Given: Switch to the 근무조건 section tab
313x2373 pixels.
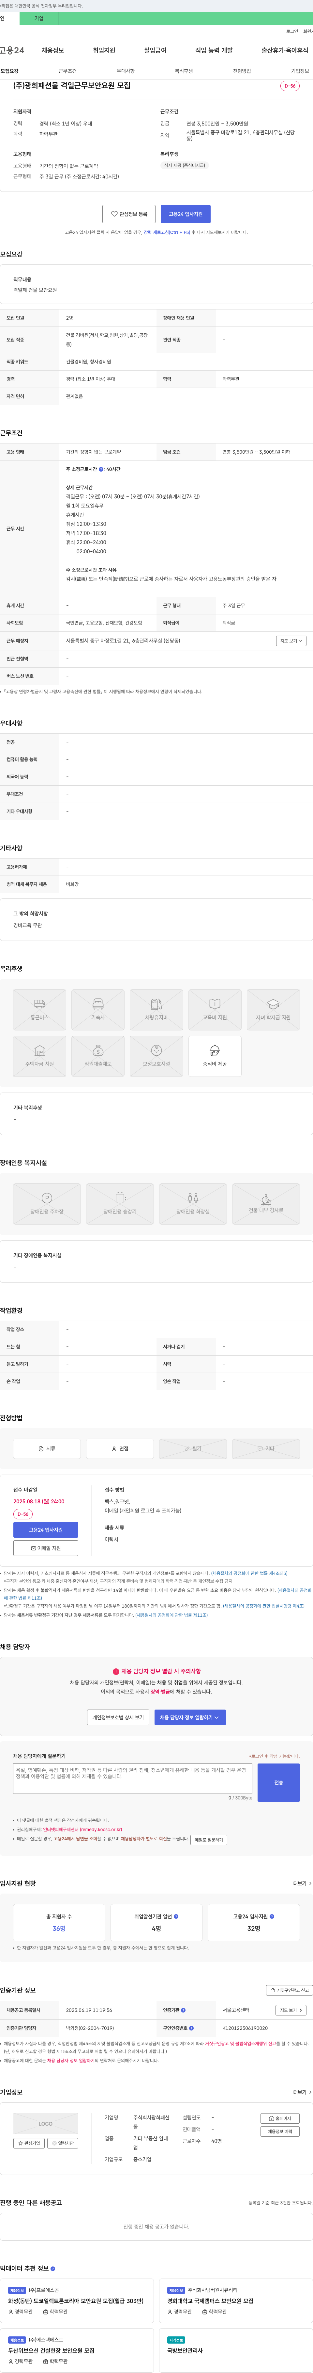Looking at the screenshot, I should click(x=68, y=71).
